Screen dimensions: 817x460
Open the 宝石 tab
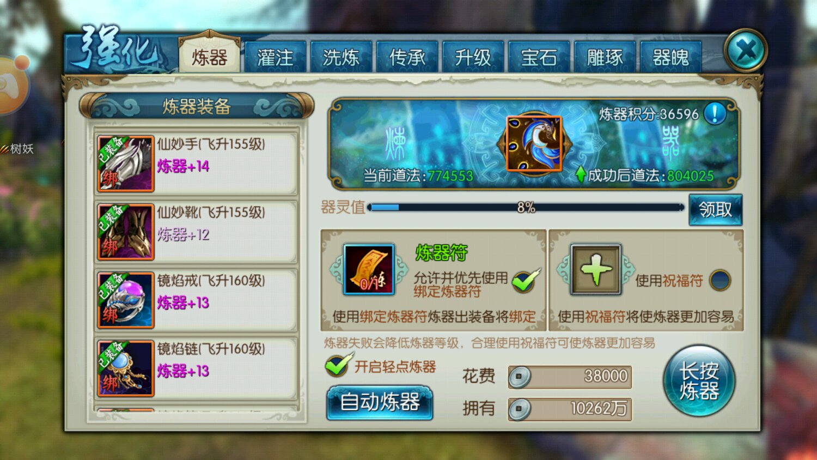pos(539,57)
